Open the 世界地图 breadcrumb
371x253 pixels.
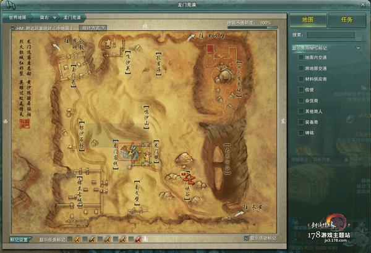[x=17, y=17]
